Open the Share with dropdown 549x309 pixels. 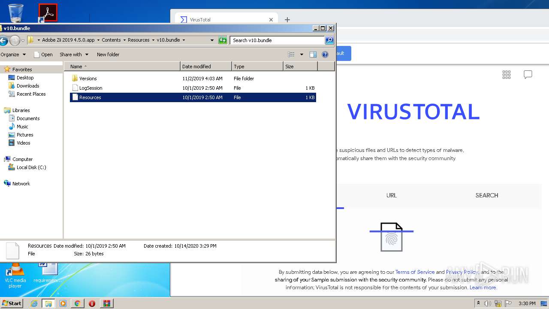pos(74,55)
